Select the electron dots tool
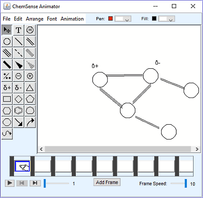 pyautogui.click(x=7, y=76)
